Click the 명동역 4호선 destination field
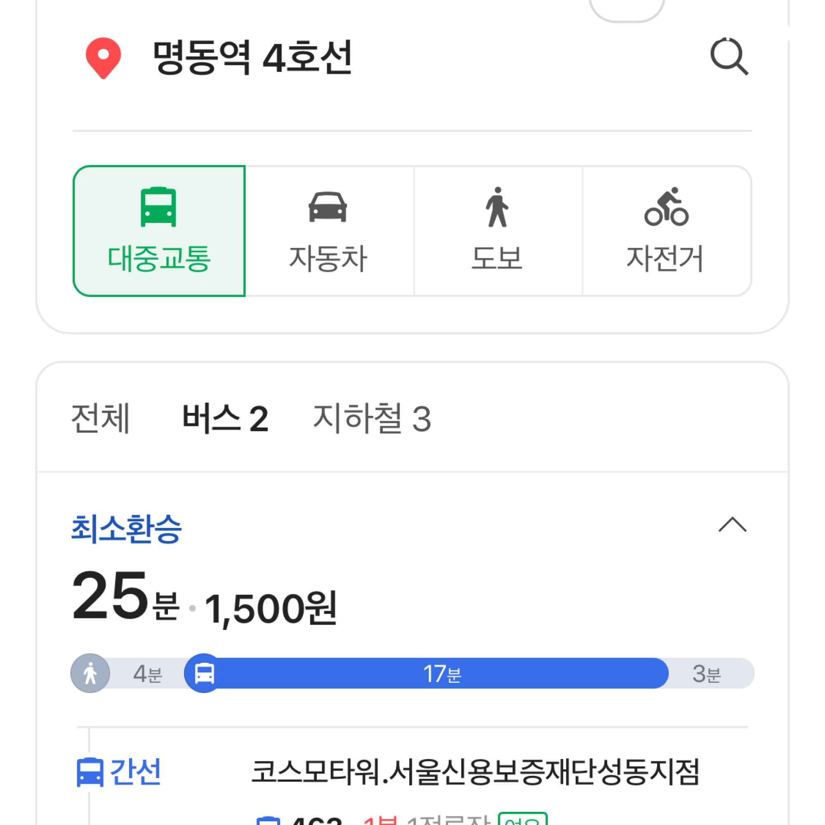Screen dimensions: 825x825 click(x=252, y=58)
